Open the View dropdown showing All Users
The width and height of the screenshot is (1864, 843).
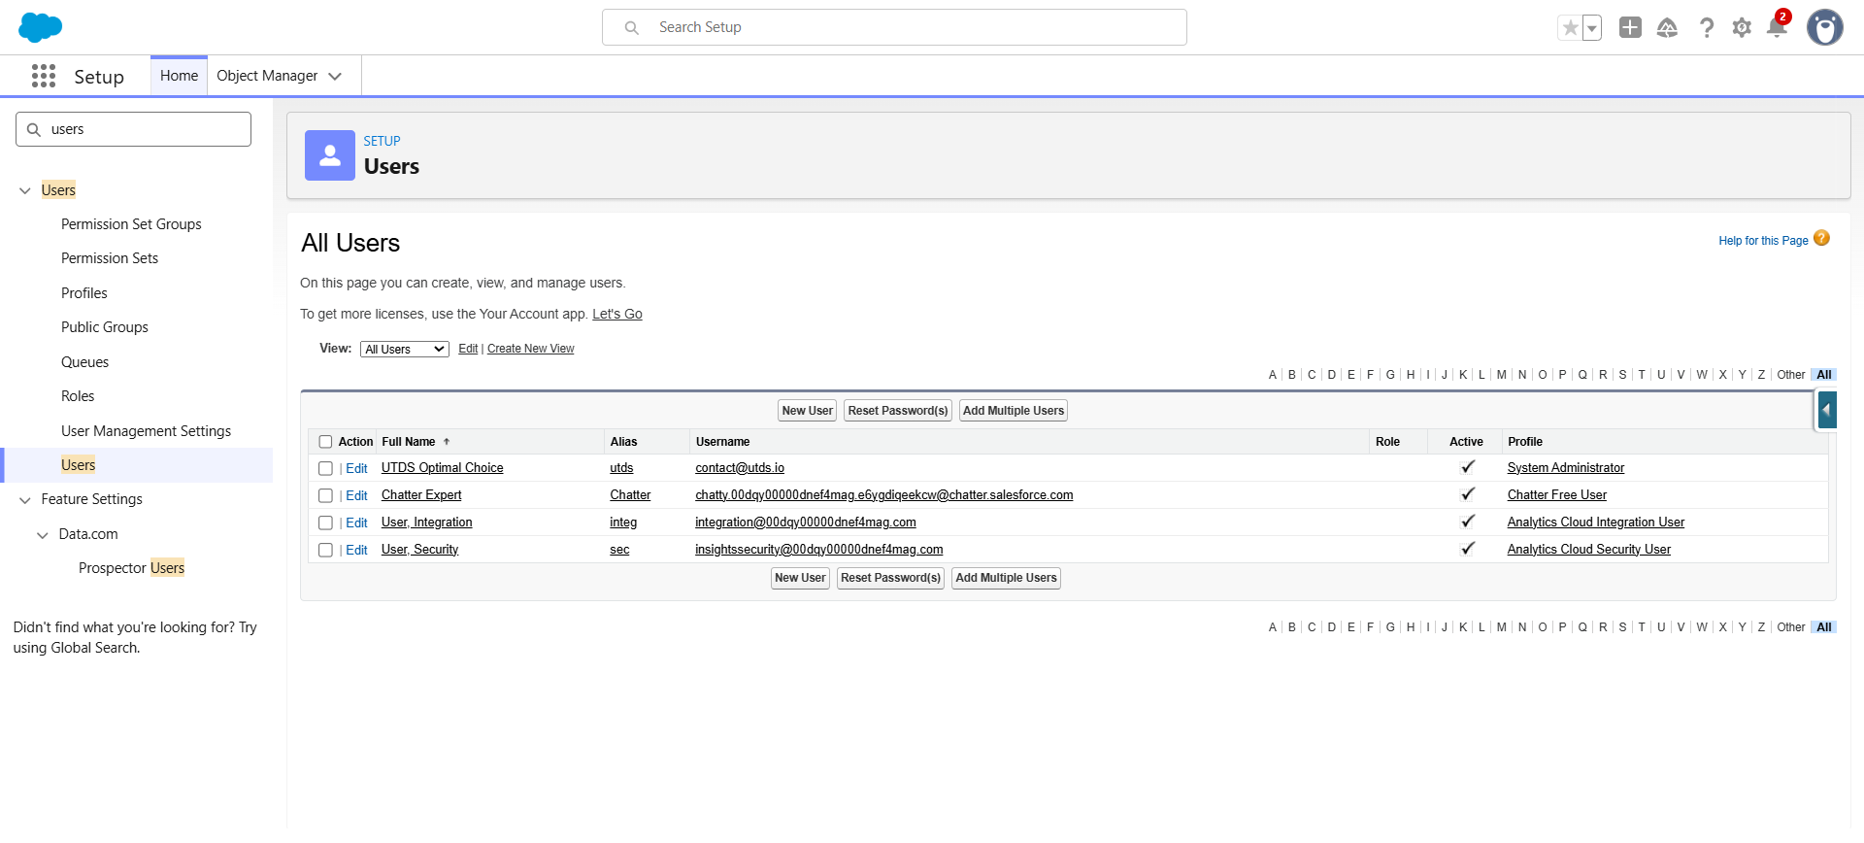tap(405, 350)
